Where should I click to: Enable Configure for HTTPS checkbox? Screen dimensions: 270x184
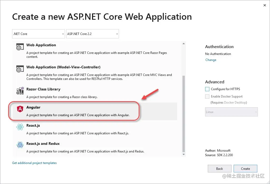[x=207, y=89]
